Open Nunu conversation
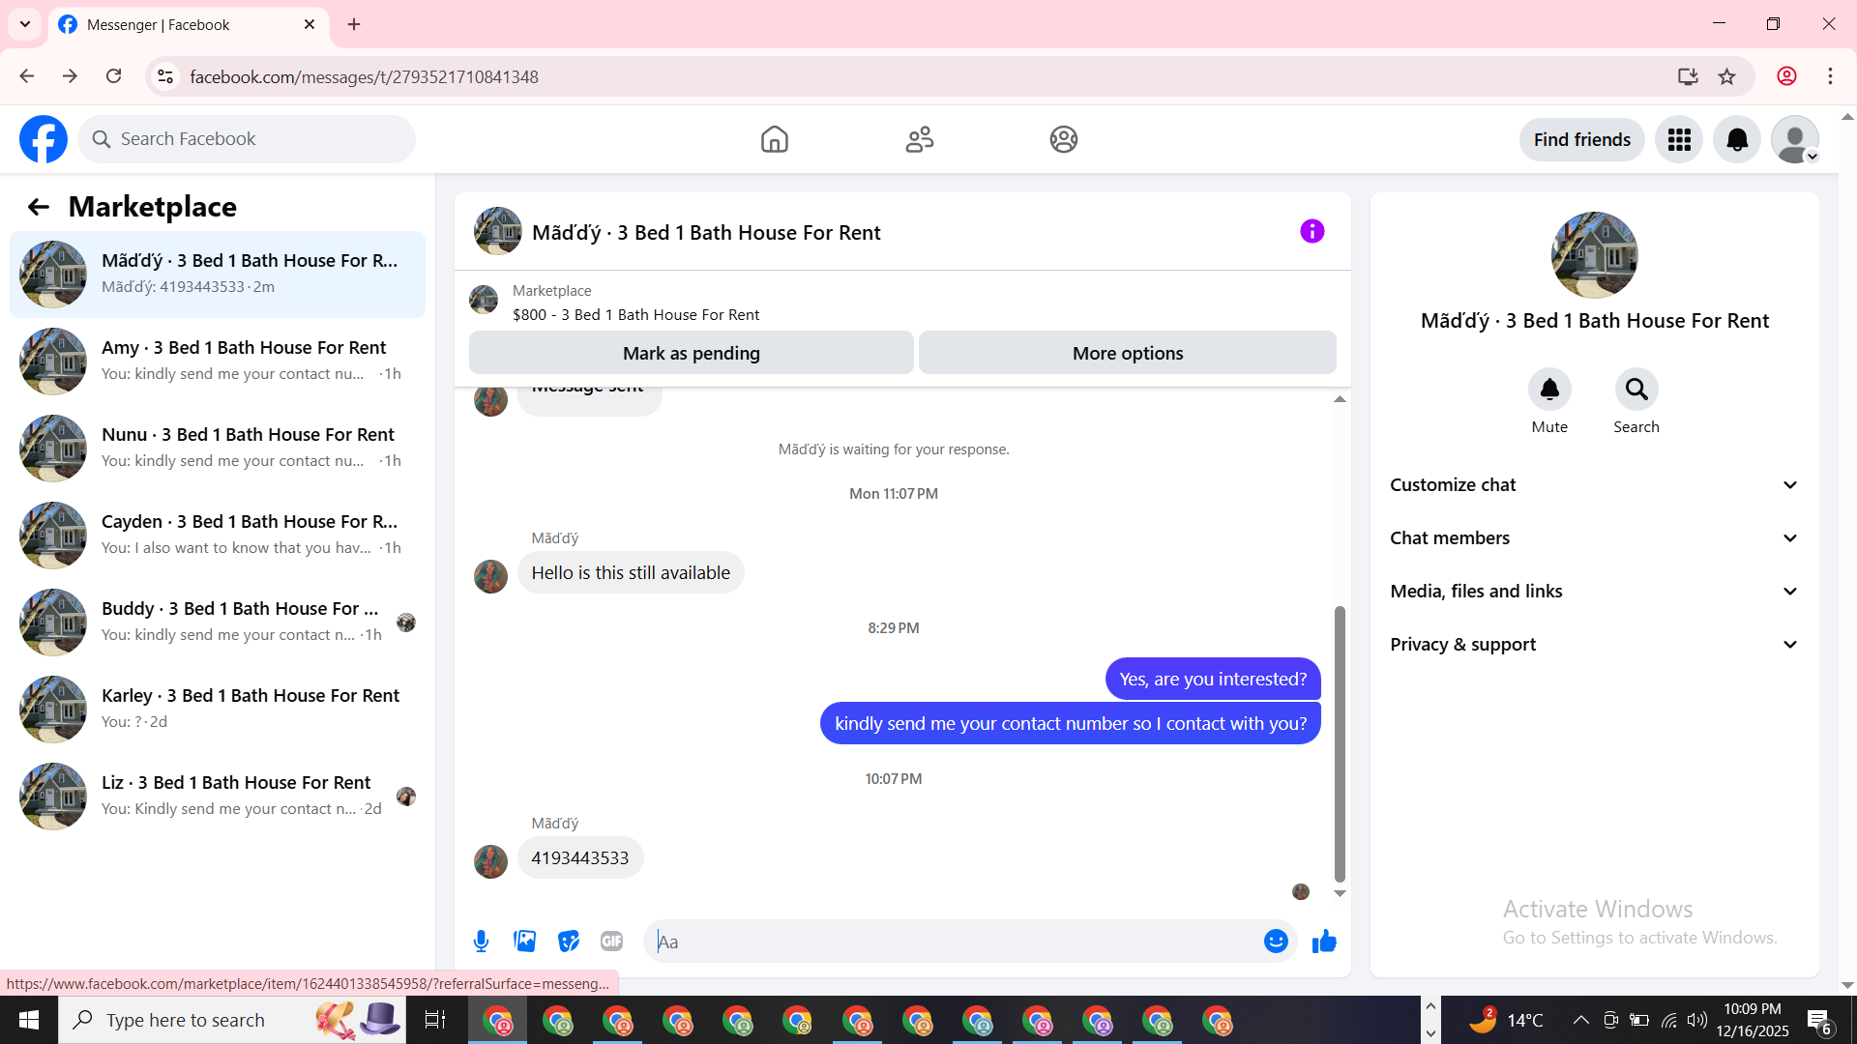 point(218,448)
